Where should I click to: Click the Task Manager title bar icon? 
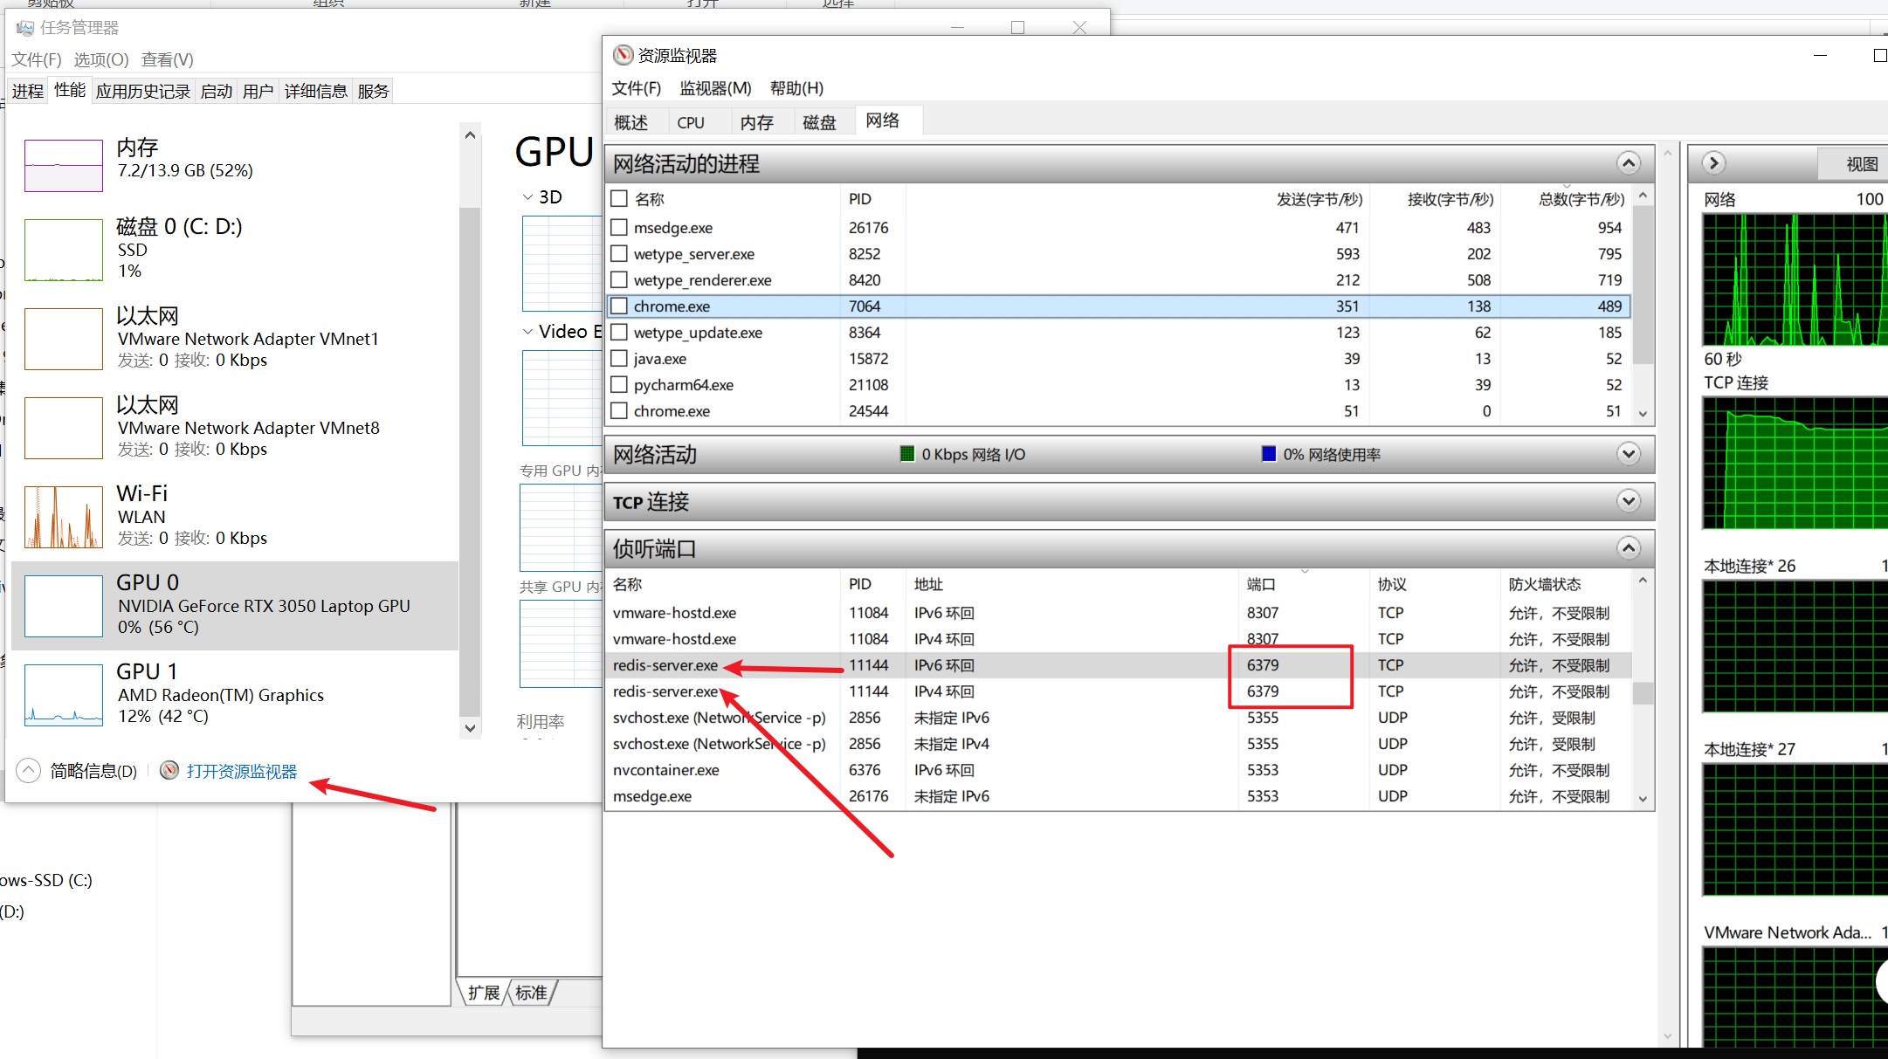(24, 28)
